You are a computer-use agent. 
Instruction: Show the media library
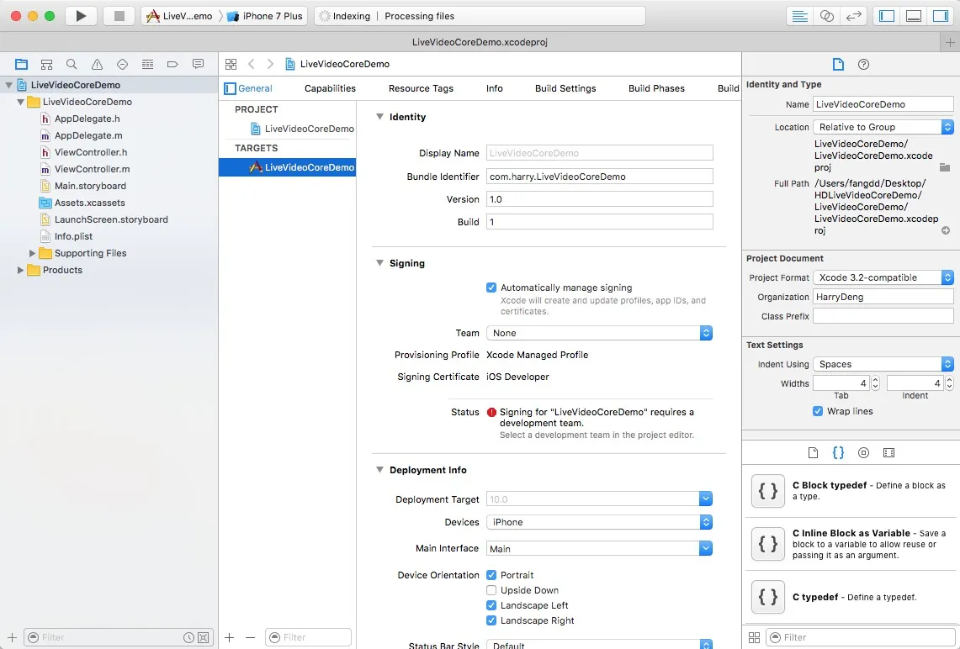[889, 452]
